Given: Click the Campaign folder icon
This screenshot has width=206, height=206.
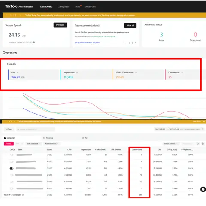Looking at the screenshot, I should 5,138.
